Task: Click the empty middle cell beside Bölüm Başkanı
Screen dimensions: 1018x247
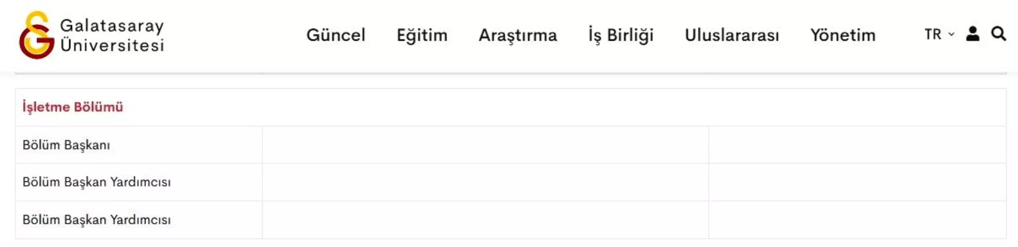Action: pos(485,145)
